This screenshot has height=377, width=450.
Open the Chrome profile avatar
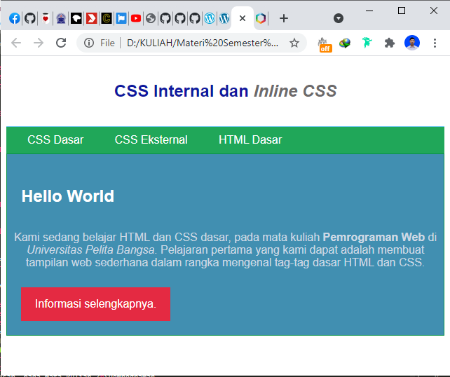(x=412, y=43)
